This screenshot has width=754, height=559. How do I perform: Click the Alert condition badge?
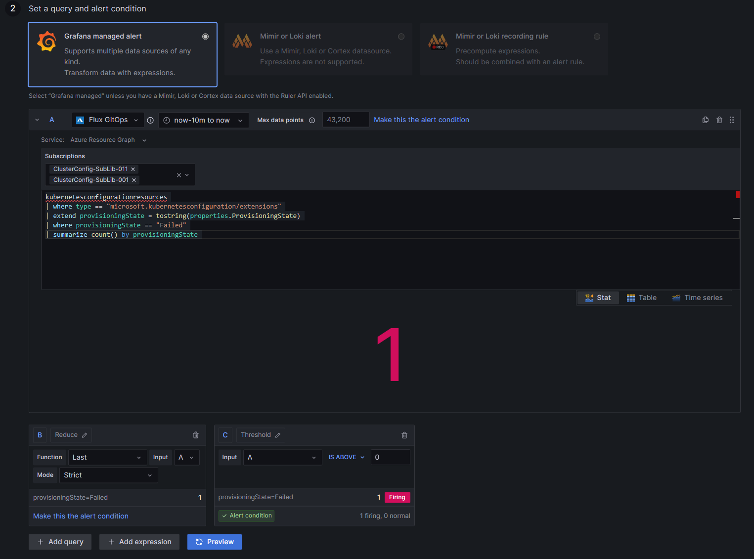[x=247, y=516]
